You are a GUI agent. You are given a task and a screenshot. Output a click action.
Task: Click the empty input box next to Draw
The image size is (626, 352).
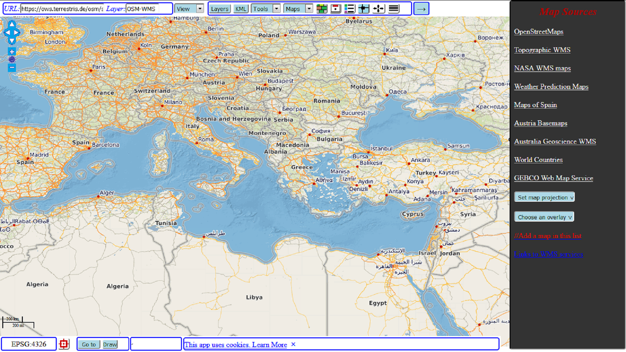(x=156, y=344)
